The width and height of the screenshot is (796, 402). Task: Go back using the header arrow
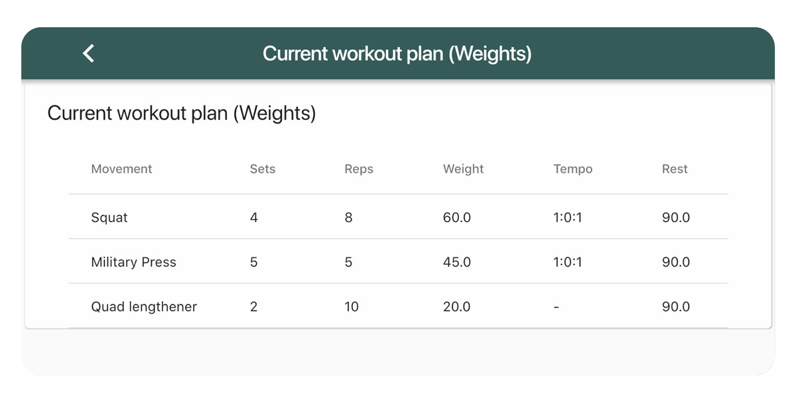coord(88,53)
